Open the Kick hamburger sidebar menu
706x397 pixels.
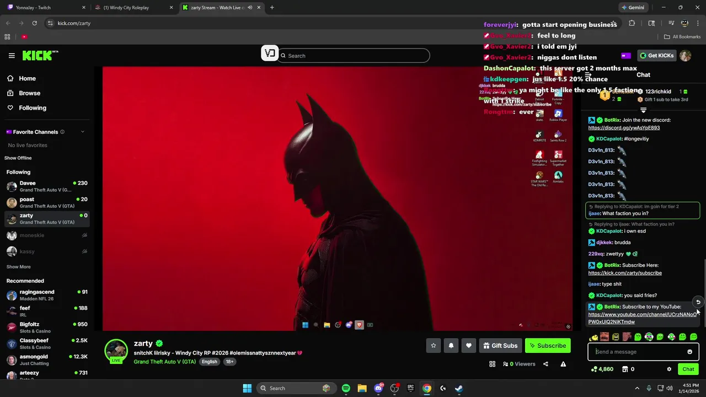[x=12, y=56]
